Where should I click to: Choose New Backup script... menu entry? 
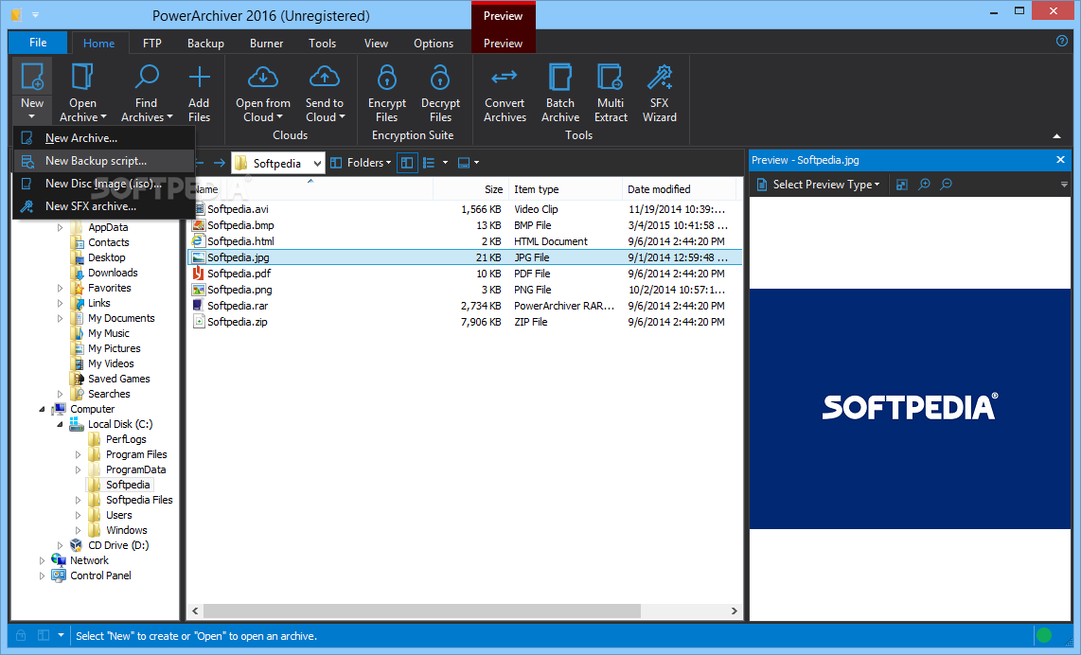(x=104, y=161)
